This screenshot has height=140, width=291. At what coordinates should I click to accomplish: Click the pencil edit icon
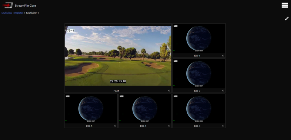286,18
